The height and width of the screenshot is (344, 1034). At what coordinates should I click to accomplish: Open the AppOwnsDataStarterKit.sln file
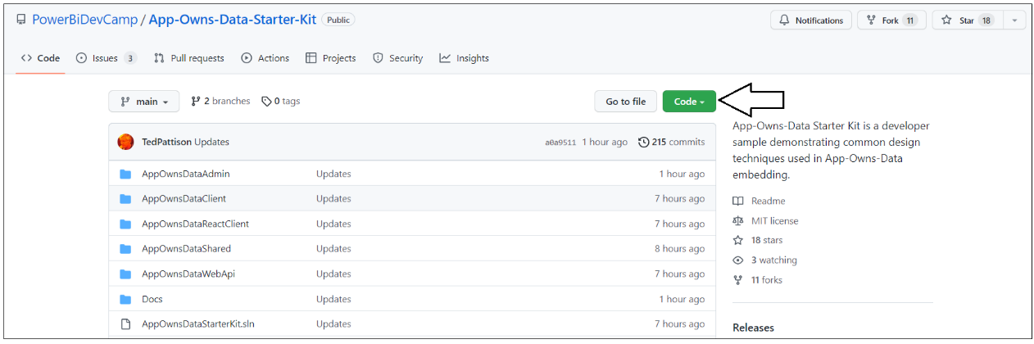[x=198, y=324]
